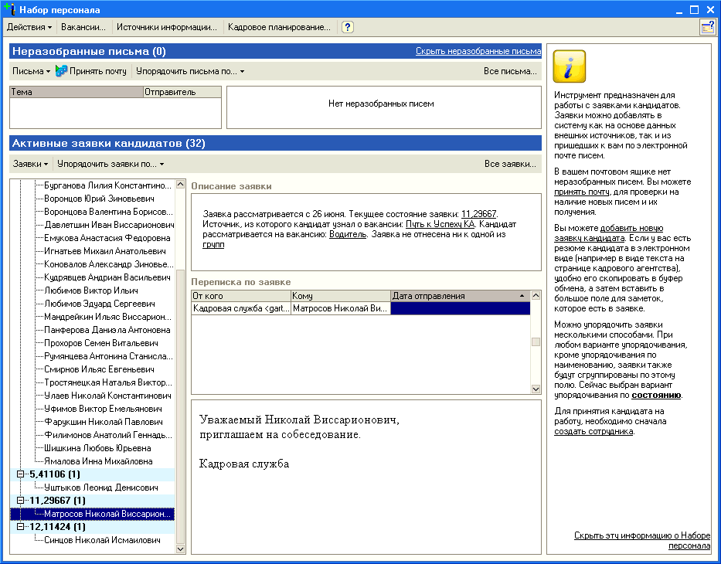
Task: Click the Принять почту mail icon
Action: pos(61,71)
